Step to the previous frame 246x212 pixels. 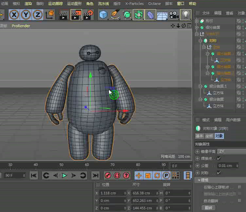pyautogui.click(x=55, y=176)
